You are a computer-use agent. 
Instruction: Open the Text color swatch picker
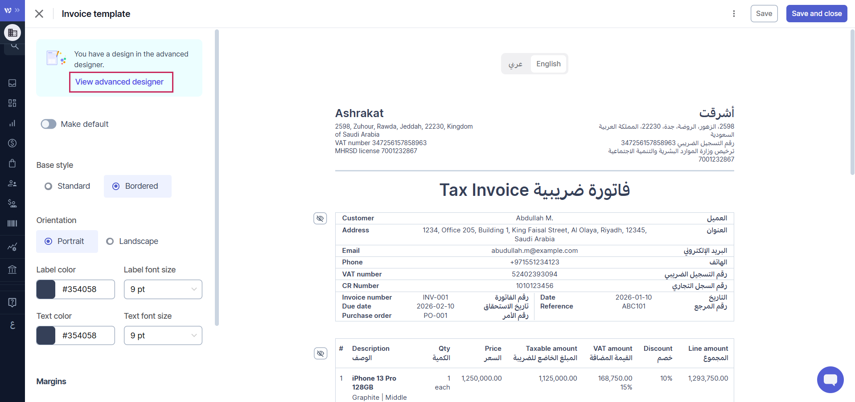coord(46,336)
